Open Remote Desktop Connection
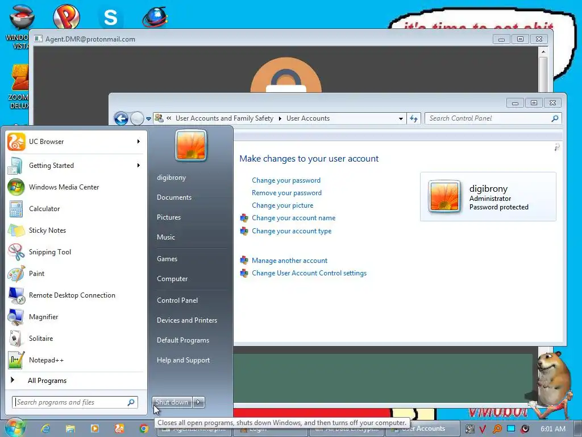 pyautogui.click(x=76, y=295)
